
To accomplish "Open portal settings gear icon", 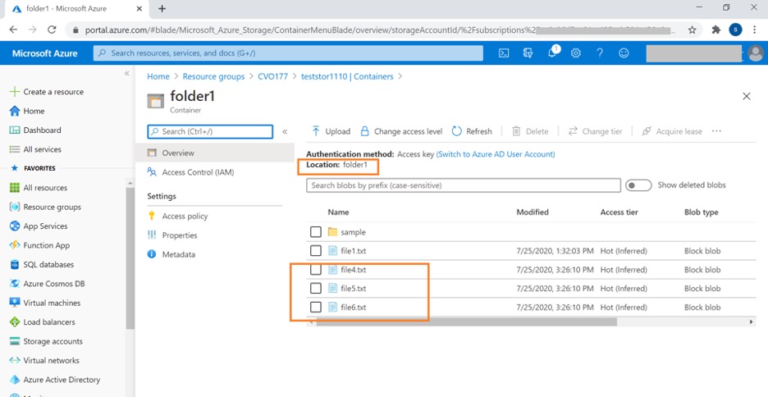I will (x=576, y=53).
